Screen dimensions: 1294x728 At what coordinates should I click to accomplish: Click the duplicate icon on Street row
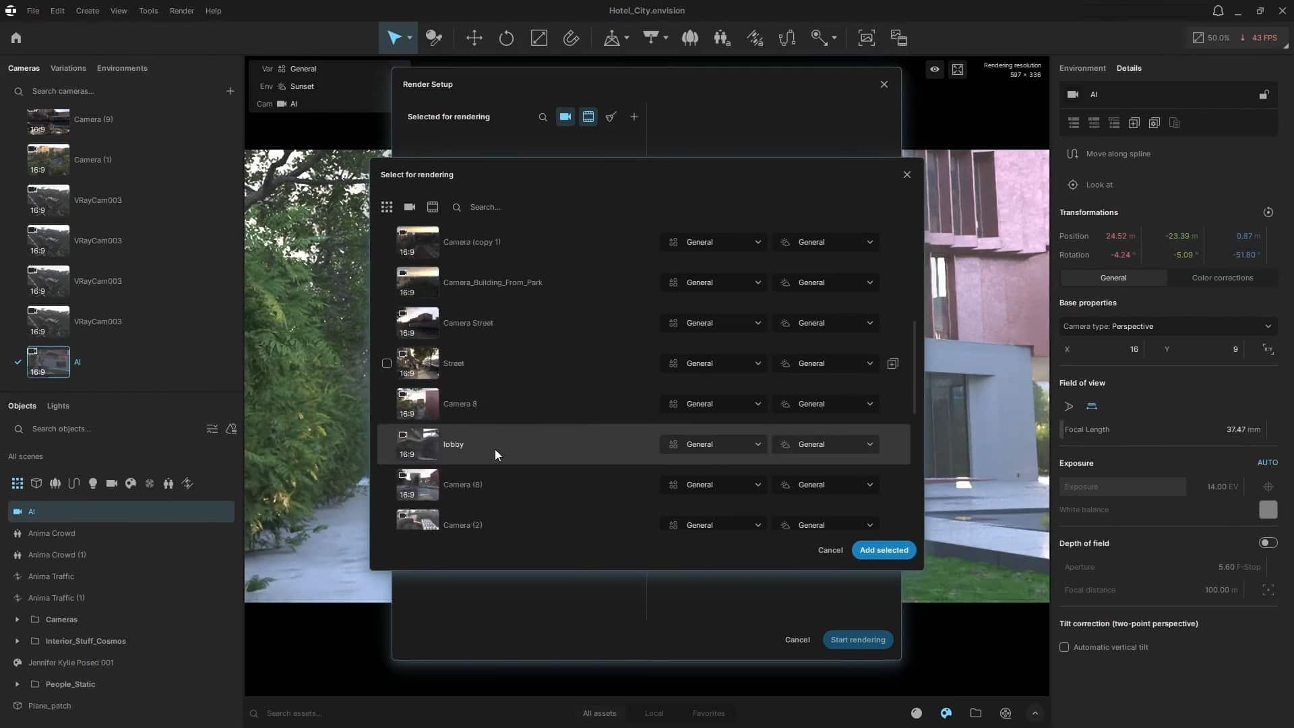tap(893, 363)
